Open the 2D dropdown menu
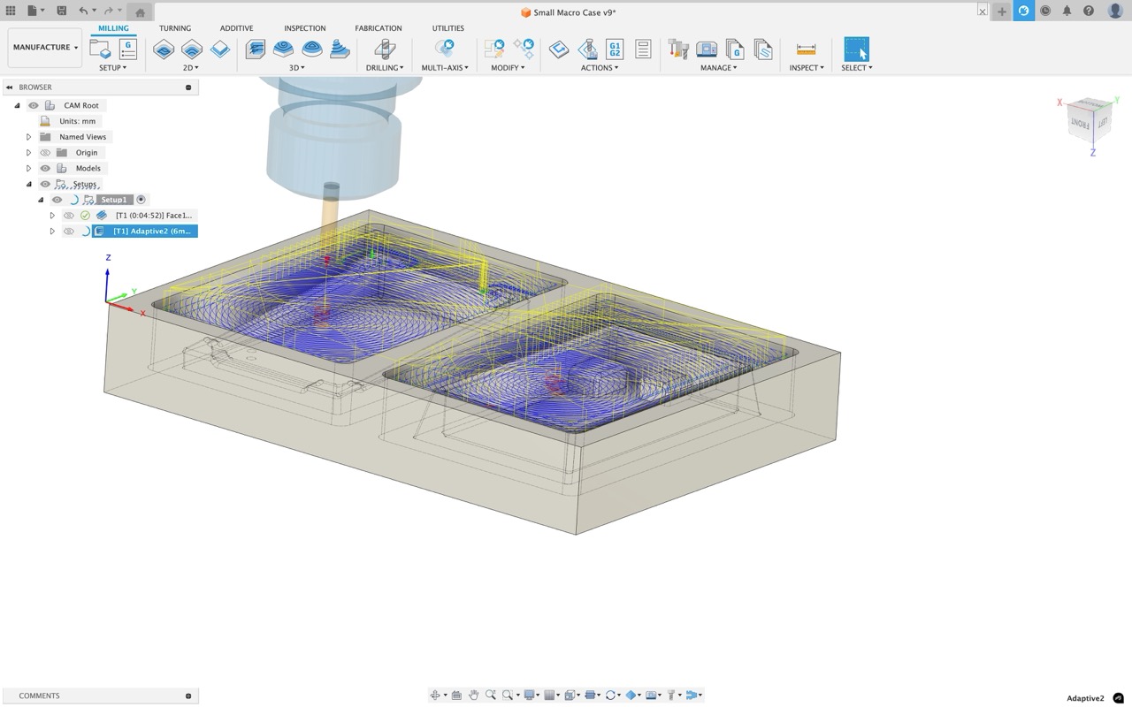This screenshot has width=1132, height=707. (x=191, y=68)
